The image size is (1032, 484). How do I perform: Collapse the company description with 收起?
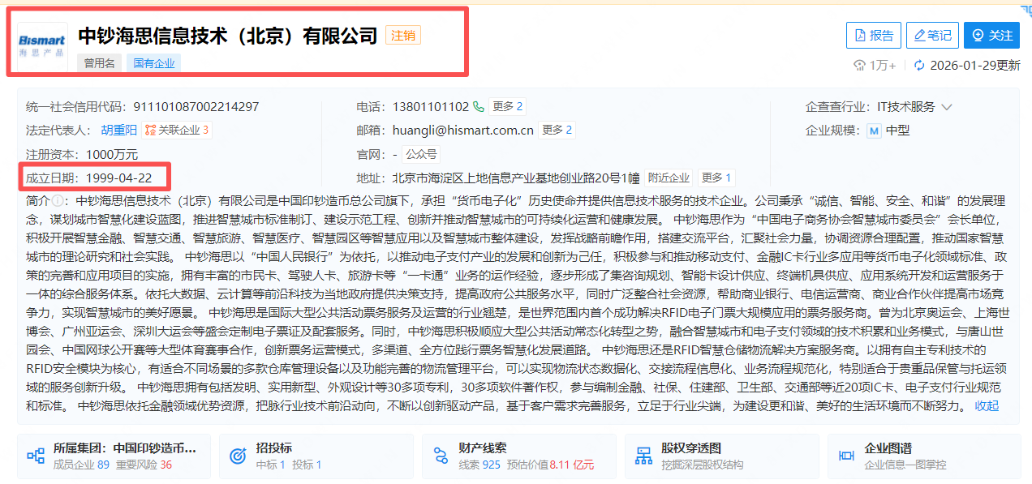[987, 406]
